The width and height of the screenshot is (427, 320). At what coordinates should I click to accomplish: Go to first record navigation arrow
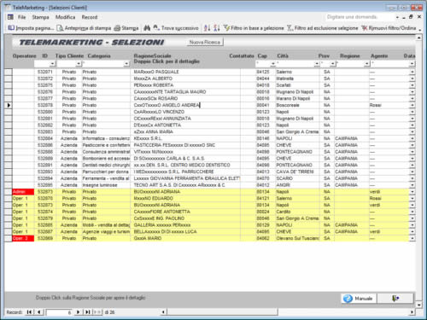(29, 312)
